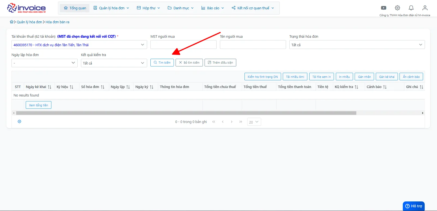Go to Quản lý hóa đơn breadcrumb
The image size is (437, 211).
click(x=29, y=22)
